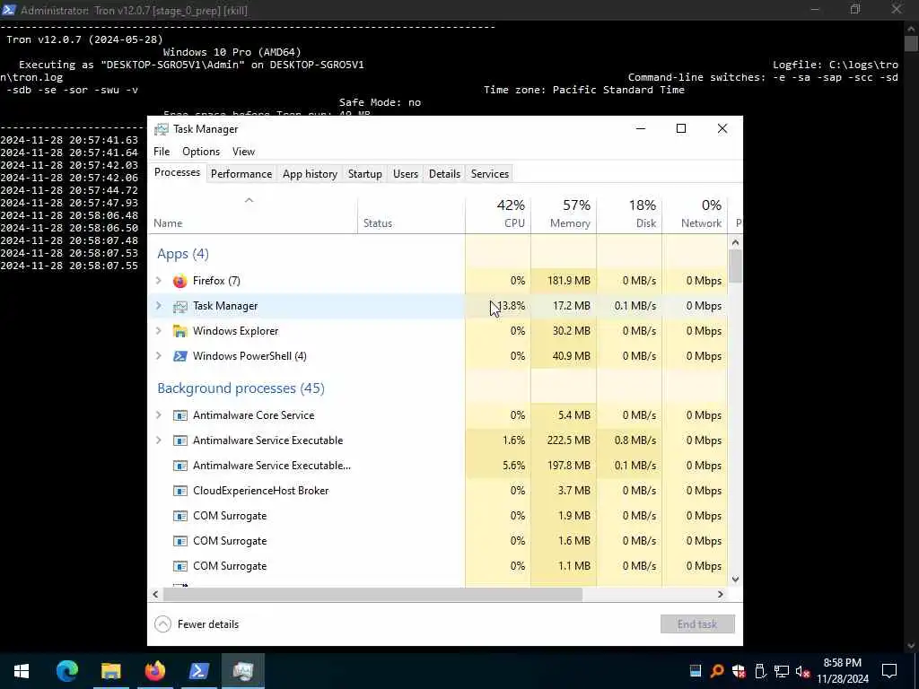
Task: Switch to Firefox on the taskbar
Action: [154, 671]
